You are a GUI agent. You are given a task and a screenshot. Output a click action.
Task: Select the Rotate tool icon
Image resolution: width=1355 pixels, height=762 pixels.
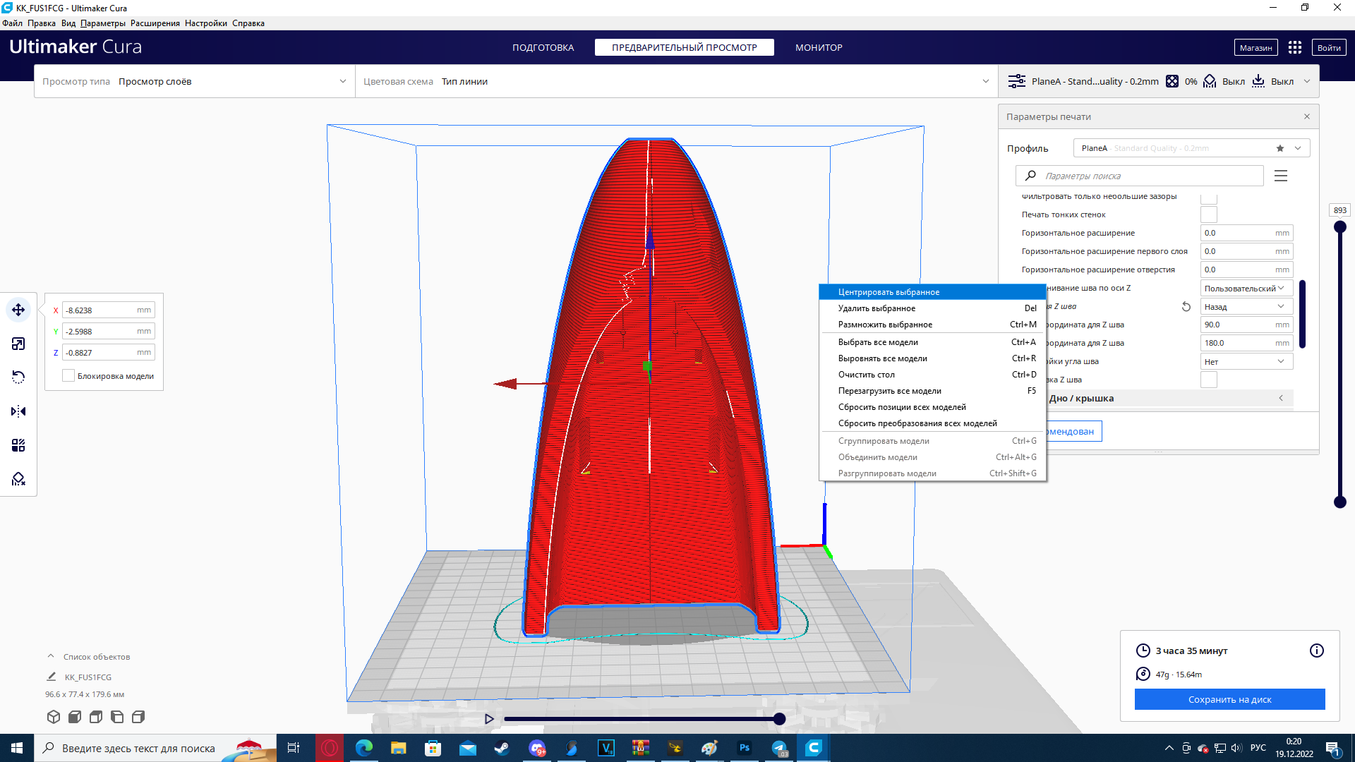tap(18, 377)
